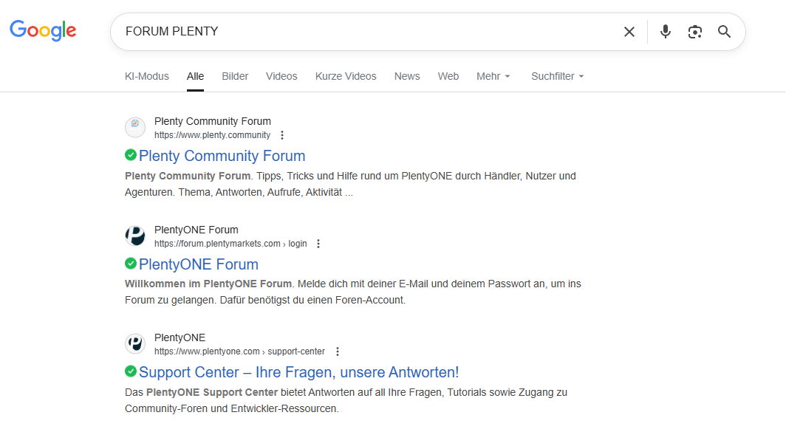Expand the Mehr dropdown
This screenshot has height=432, width=786.
click(493, 76)
